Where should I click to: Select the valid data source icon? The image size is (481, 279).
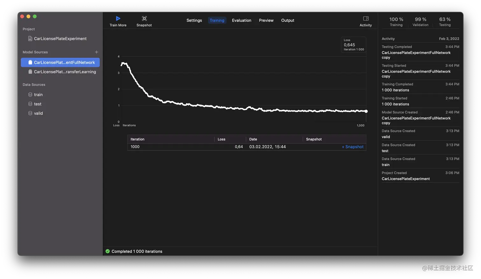[x=30, y=113]
